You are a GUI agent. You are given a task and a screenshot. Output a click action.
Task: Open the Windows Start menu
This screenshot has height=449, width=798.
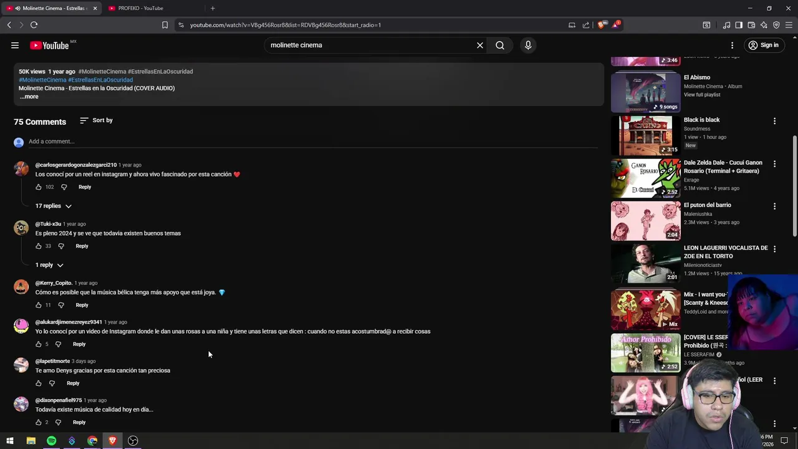10,441
